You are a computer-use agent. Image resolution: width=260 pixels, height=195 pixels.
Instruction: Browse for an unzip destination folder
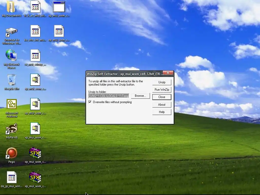click(x=140, y=96)
